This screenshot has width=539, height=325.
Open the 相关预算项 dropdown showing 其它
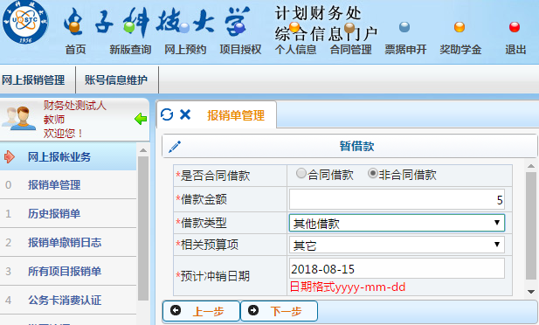coord(397,245)
